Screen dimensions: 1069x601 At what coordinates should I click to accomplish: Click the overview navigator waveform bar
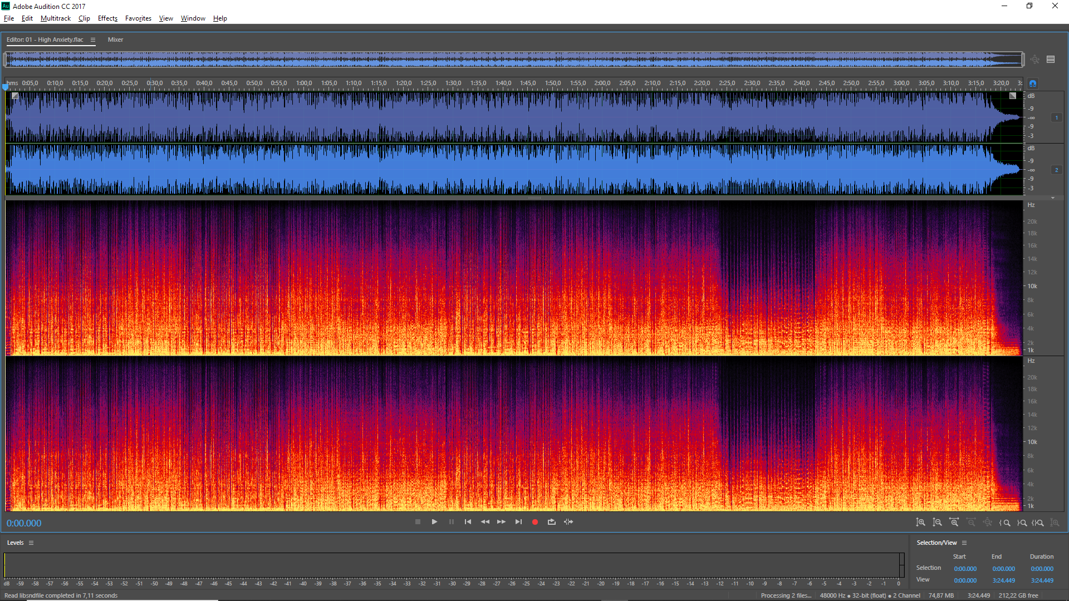click(x=513, y=60)
